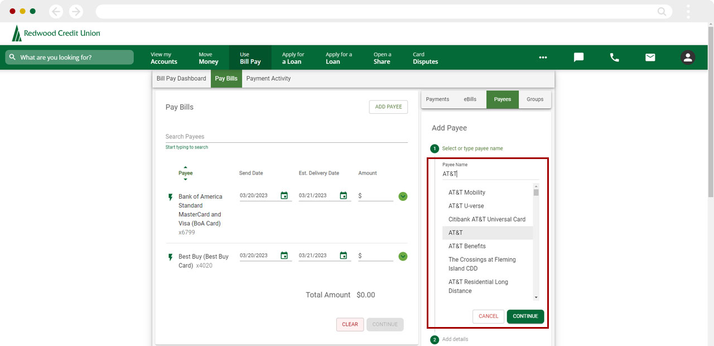This screenshot has width=714, height=346.
Task: Click the ADD PAYEE button
Action: pyautogui.click(x=388, y=107)
